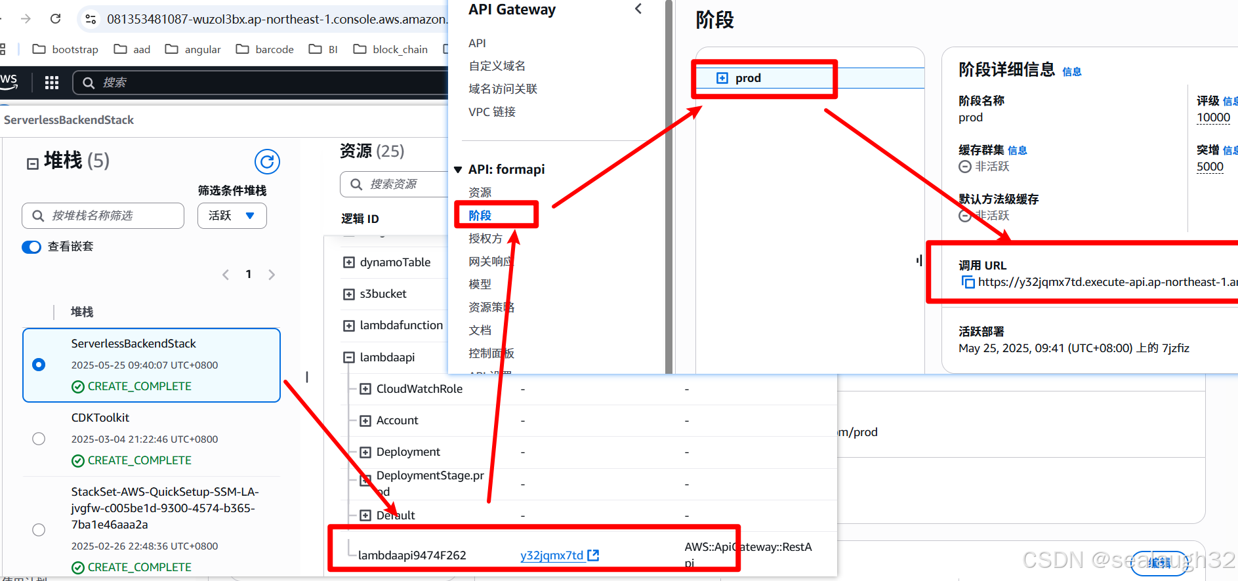Collapse the lambdaapi resource
Screen dimensions: 1238x581
pos(349,357)
